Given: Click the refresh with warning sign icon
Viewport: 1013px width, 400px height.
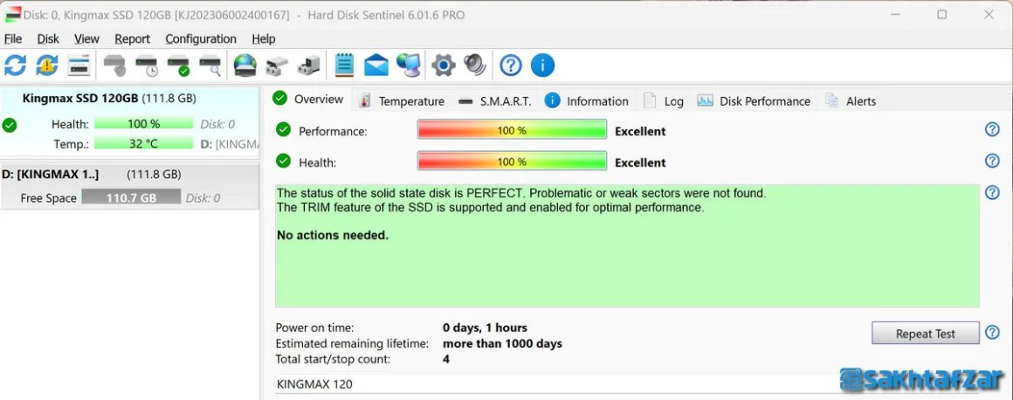Looking at the screenshot, I should [47, 66].
